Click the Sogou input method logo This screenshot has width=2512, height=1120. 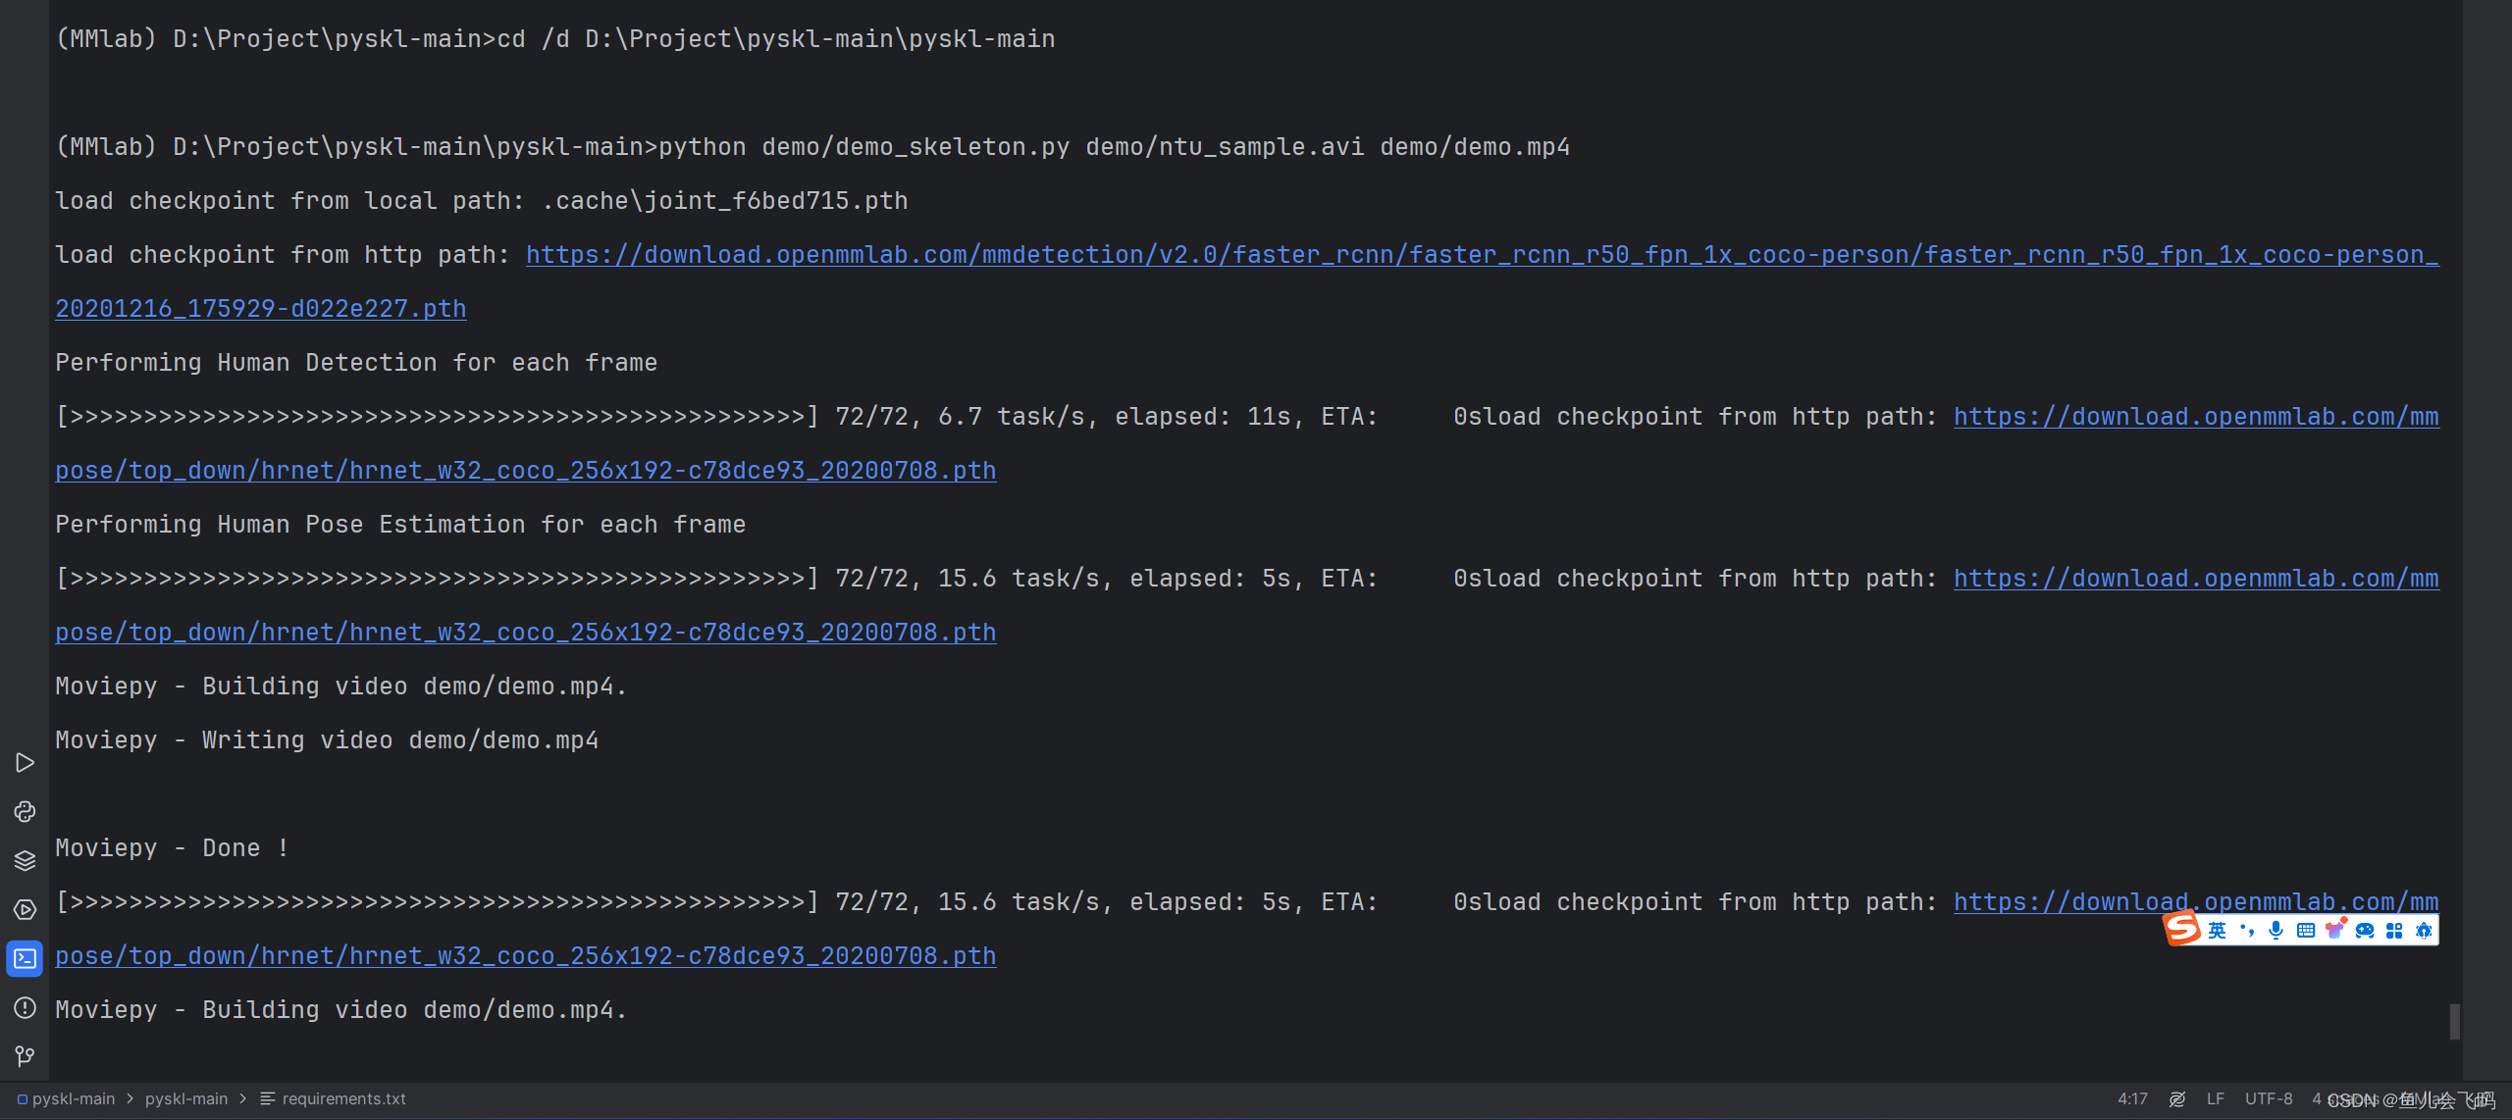2181,929
